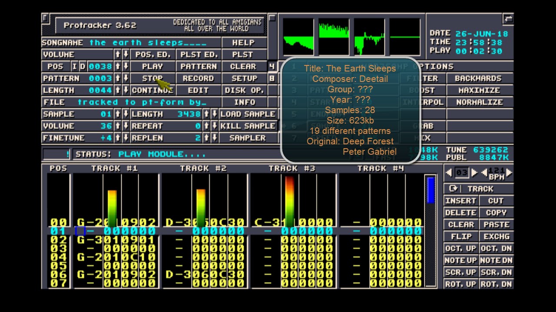Open the HELP screen
Screen dimensions: 556x312
point(243,43)
